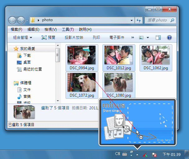The width and height of the screenshot is (189, 159).
Task: Expand the address bar history dropdown
Action: pos(131,20)
